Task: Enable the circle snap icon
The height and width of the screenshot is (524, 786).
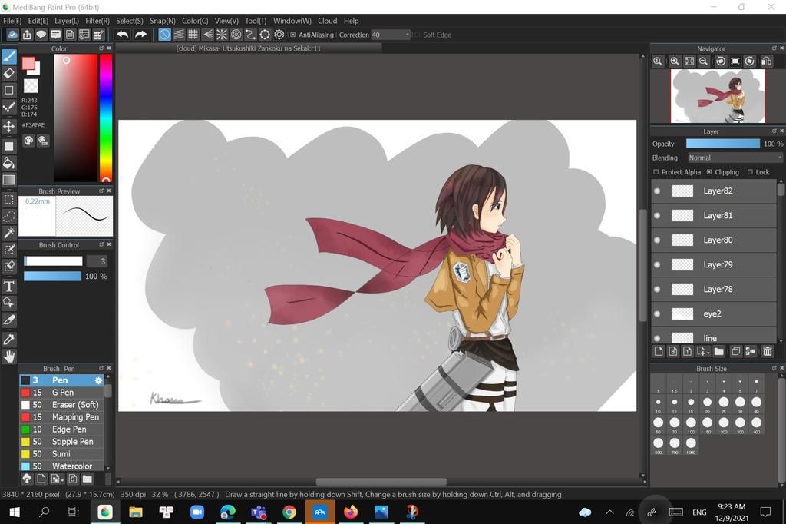Action: (x=236, y=35)
